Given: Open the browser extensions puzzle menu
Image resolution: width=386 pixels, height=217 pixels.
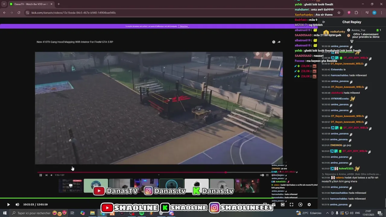Looking at the screenshot, I should [x=356, y=13].
